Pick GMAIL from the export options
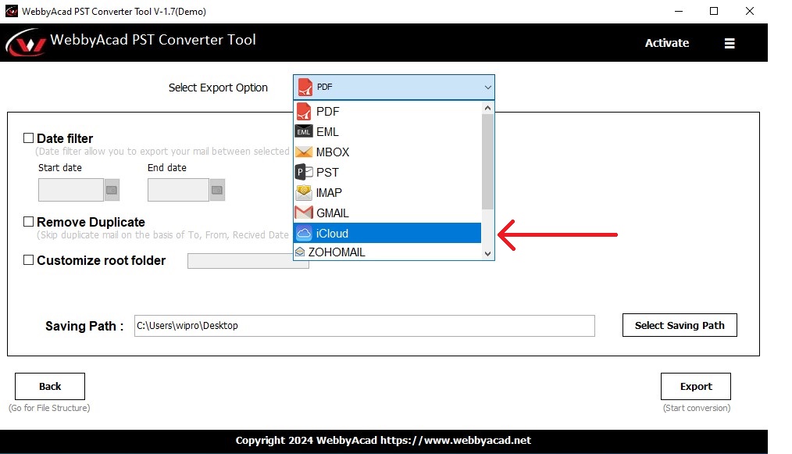 pos(387,213)
